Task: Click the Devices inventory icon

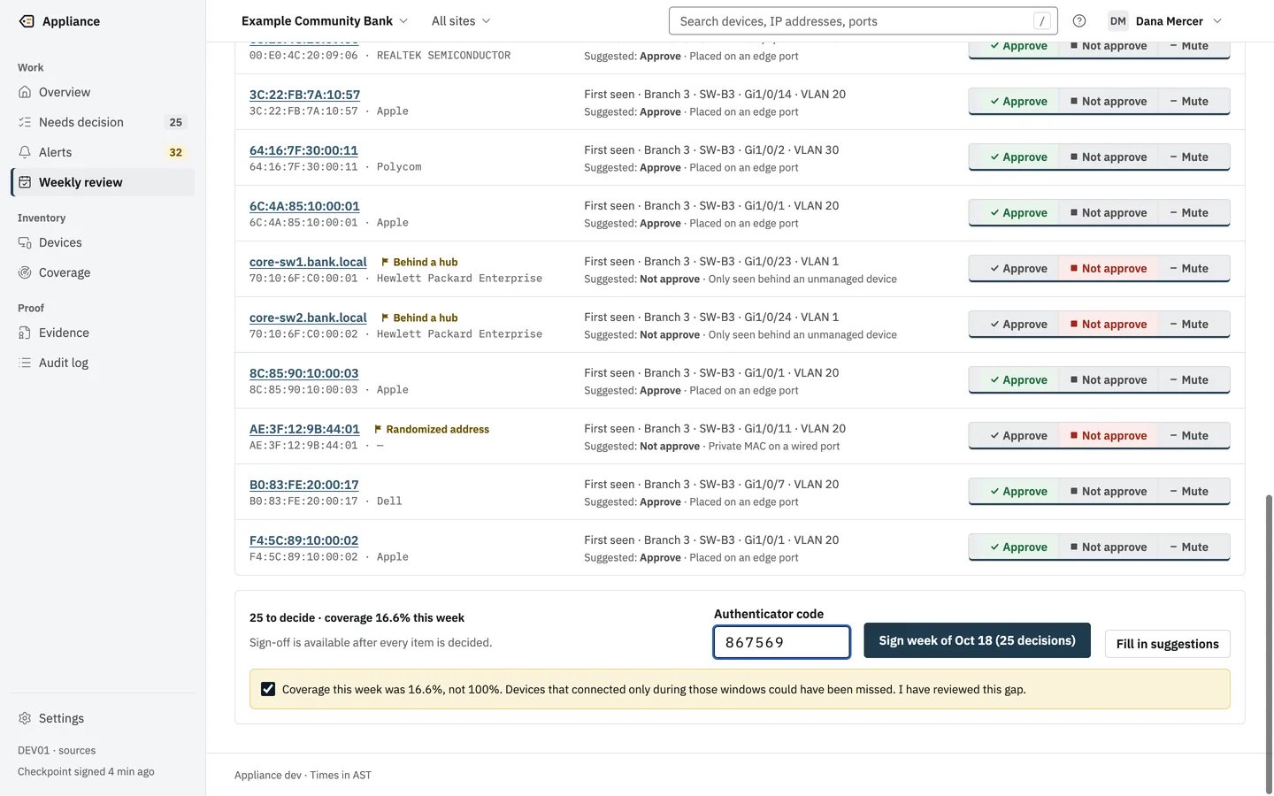Action: coord(25,242)
